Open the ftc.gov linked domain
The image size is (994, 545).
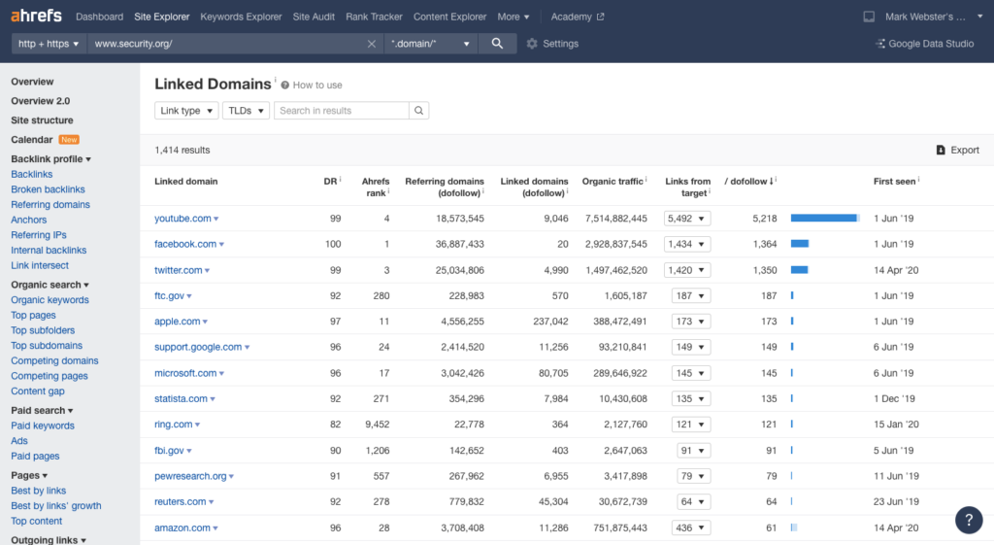(x=169, y=295)
